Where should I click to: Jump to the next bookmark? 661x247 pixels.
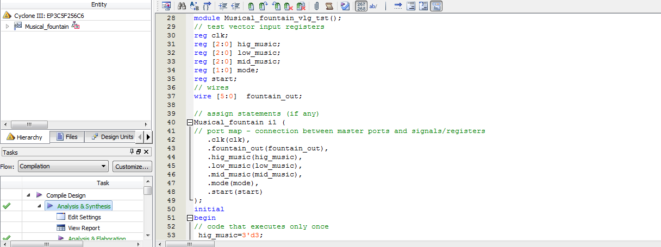tap(263, 6)
